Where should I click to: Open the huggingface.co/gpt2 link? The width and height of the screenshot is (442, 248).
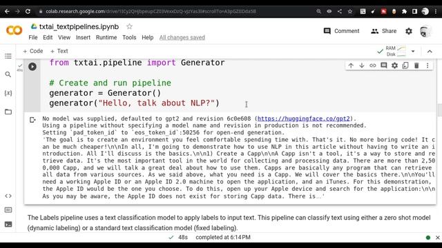point(304,118)
